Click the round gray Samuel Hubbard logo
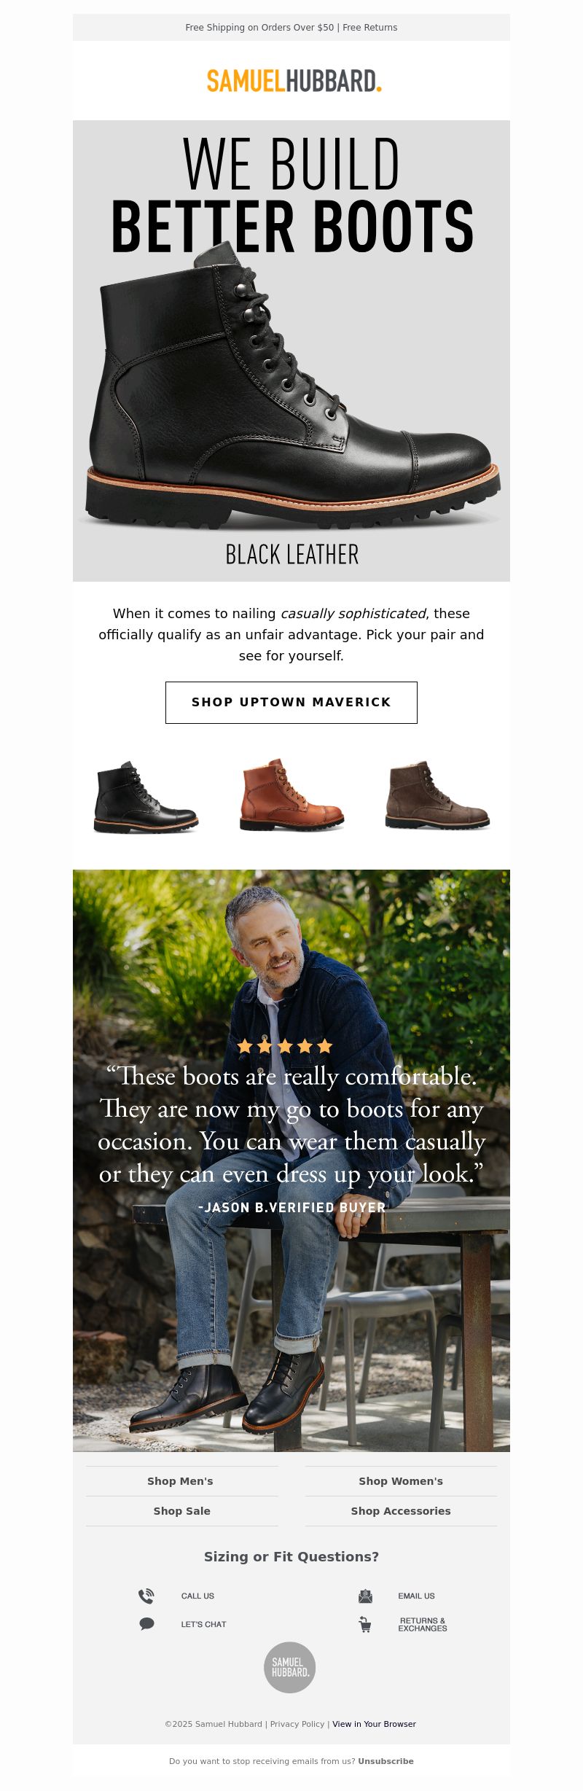The image size is (583, 1791). point(290,1667)
